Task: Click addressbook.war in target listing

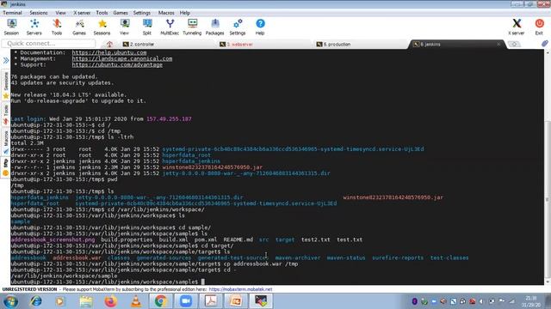Action: [x=77, y=257]
